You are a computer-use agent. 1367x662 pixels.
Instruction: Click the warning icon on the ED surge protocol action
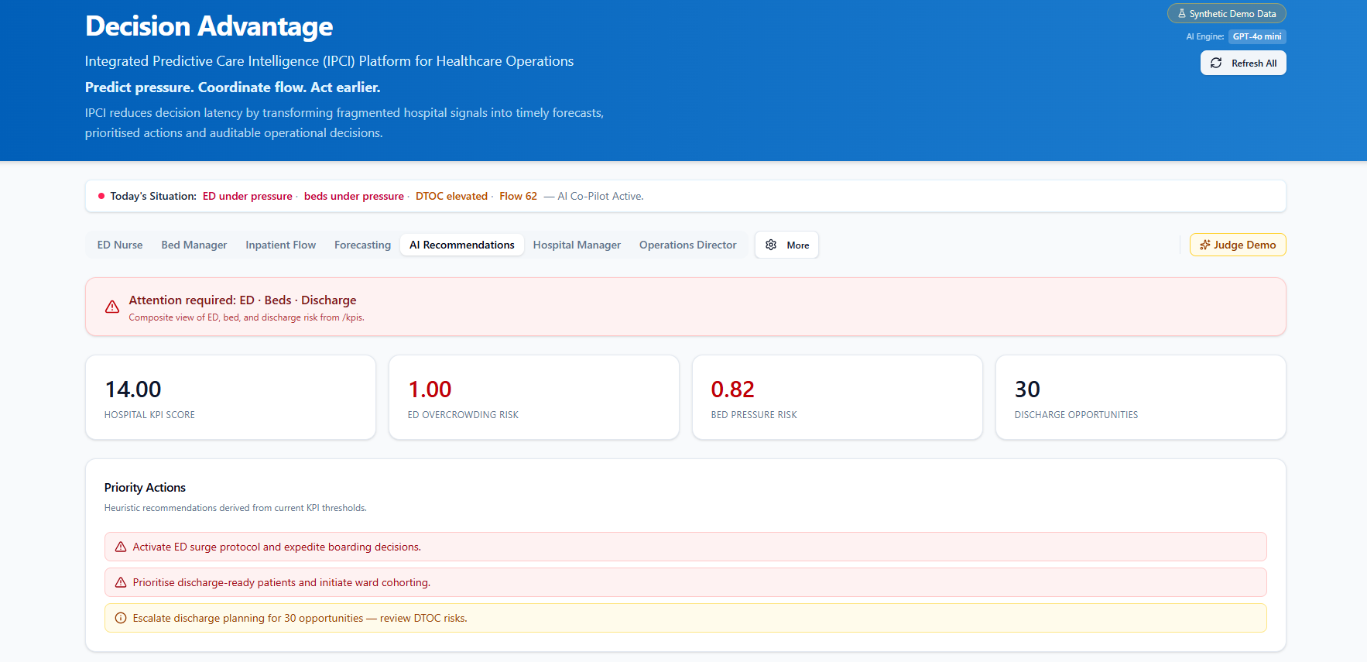[x=121, y=547]
